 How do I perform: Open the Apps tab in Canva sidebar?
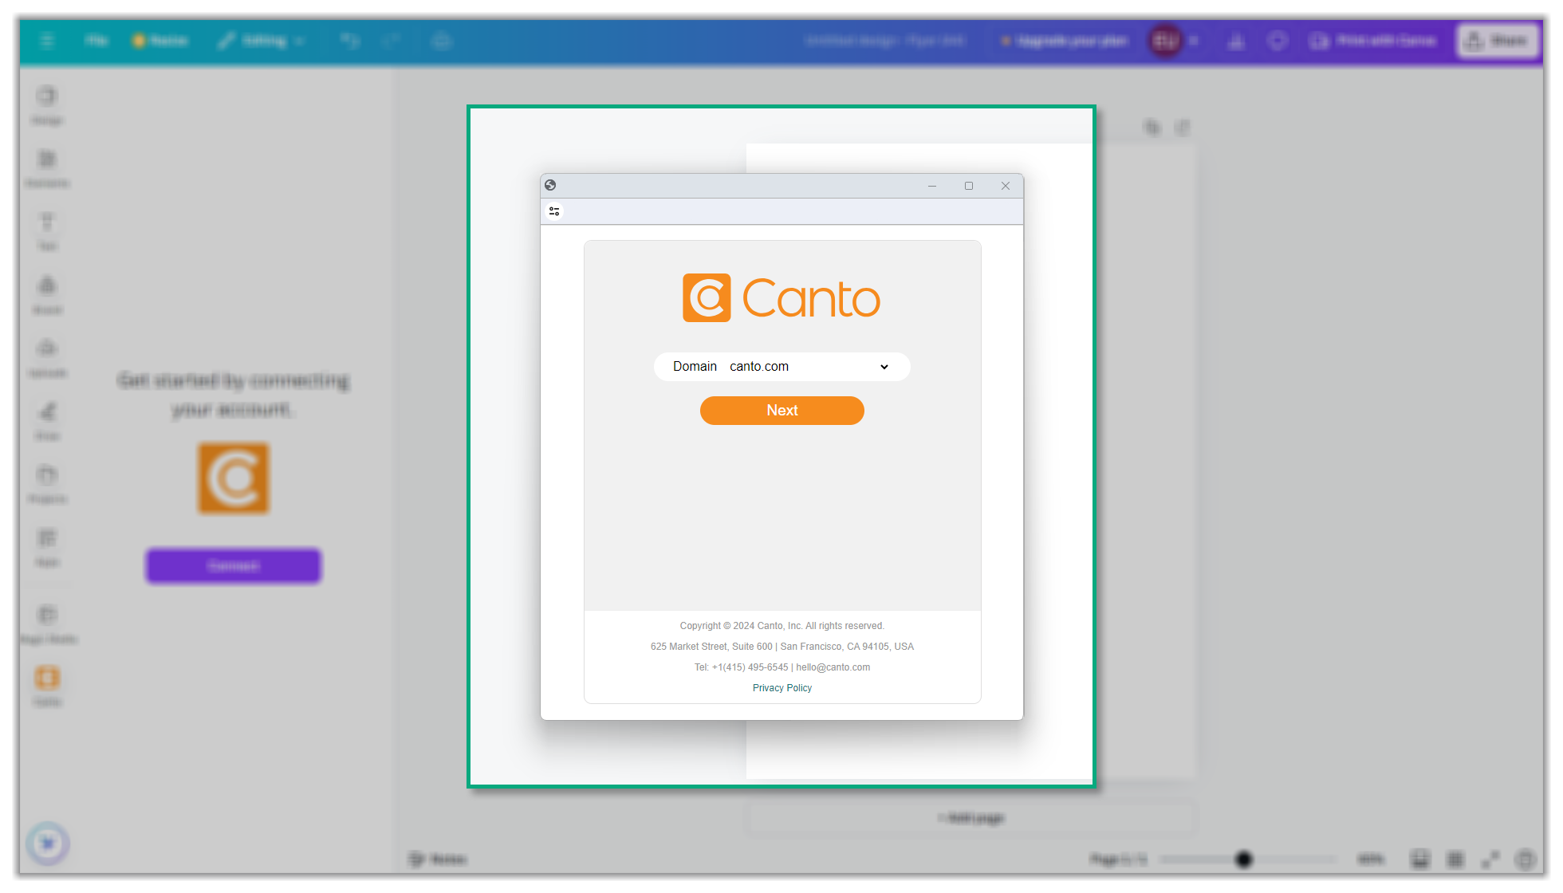click(x=47, y=548)
